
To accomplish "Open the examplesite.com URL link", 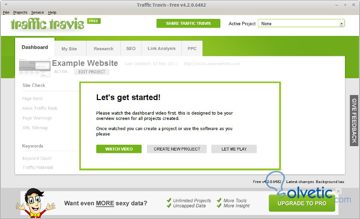I will 212,64.
